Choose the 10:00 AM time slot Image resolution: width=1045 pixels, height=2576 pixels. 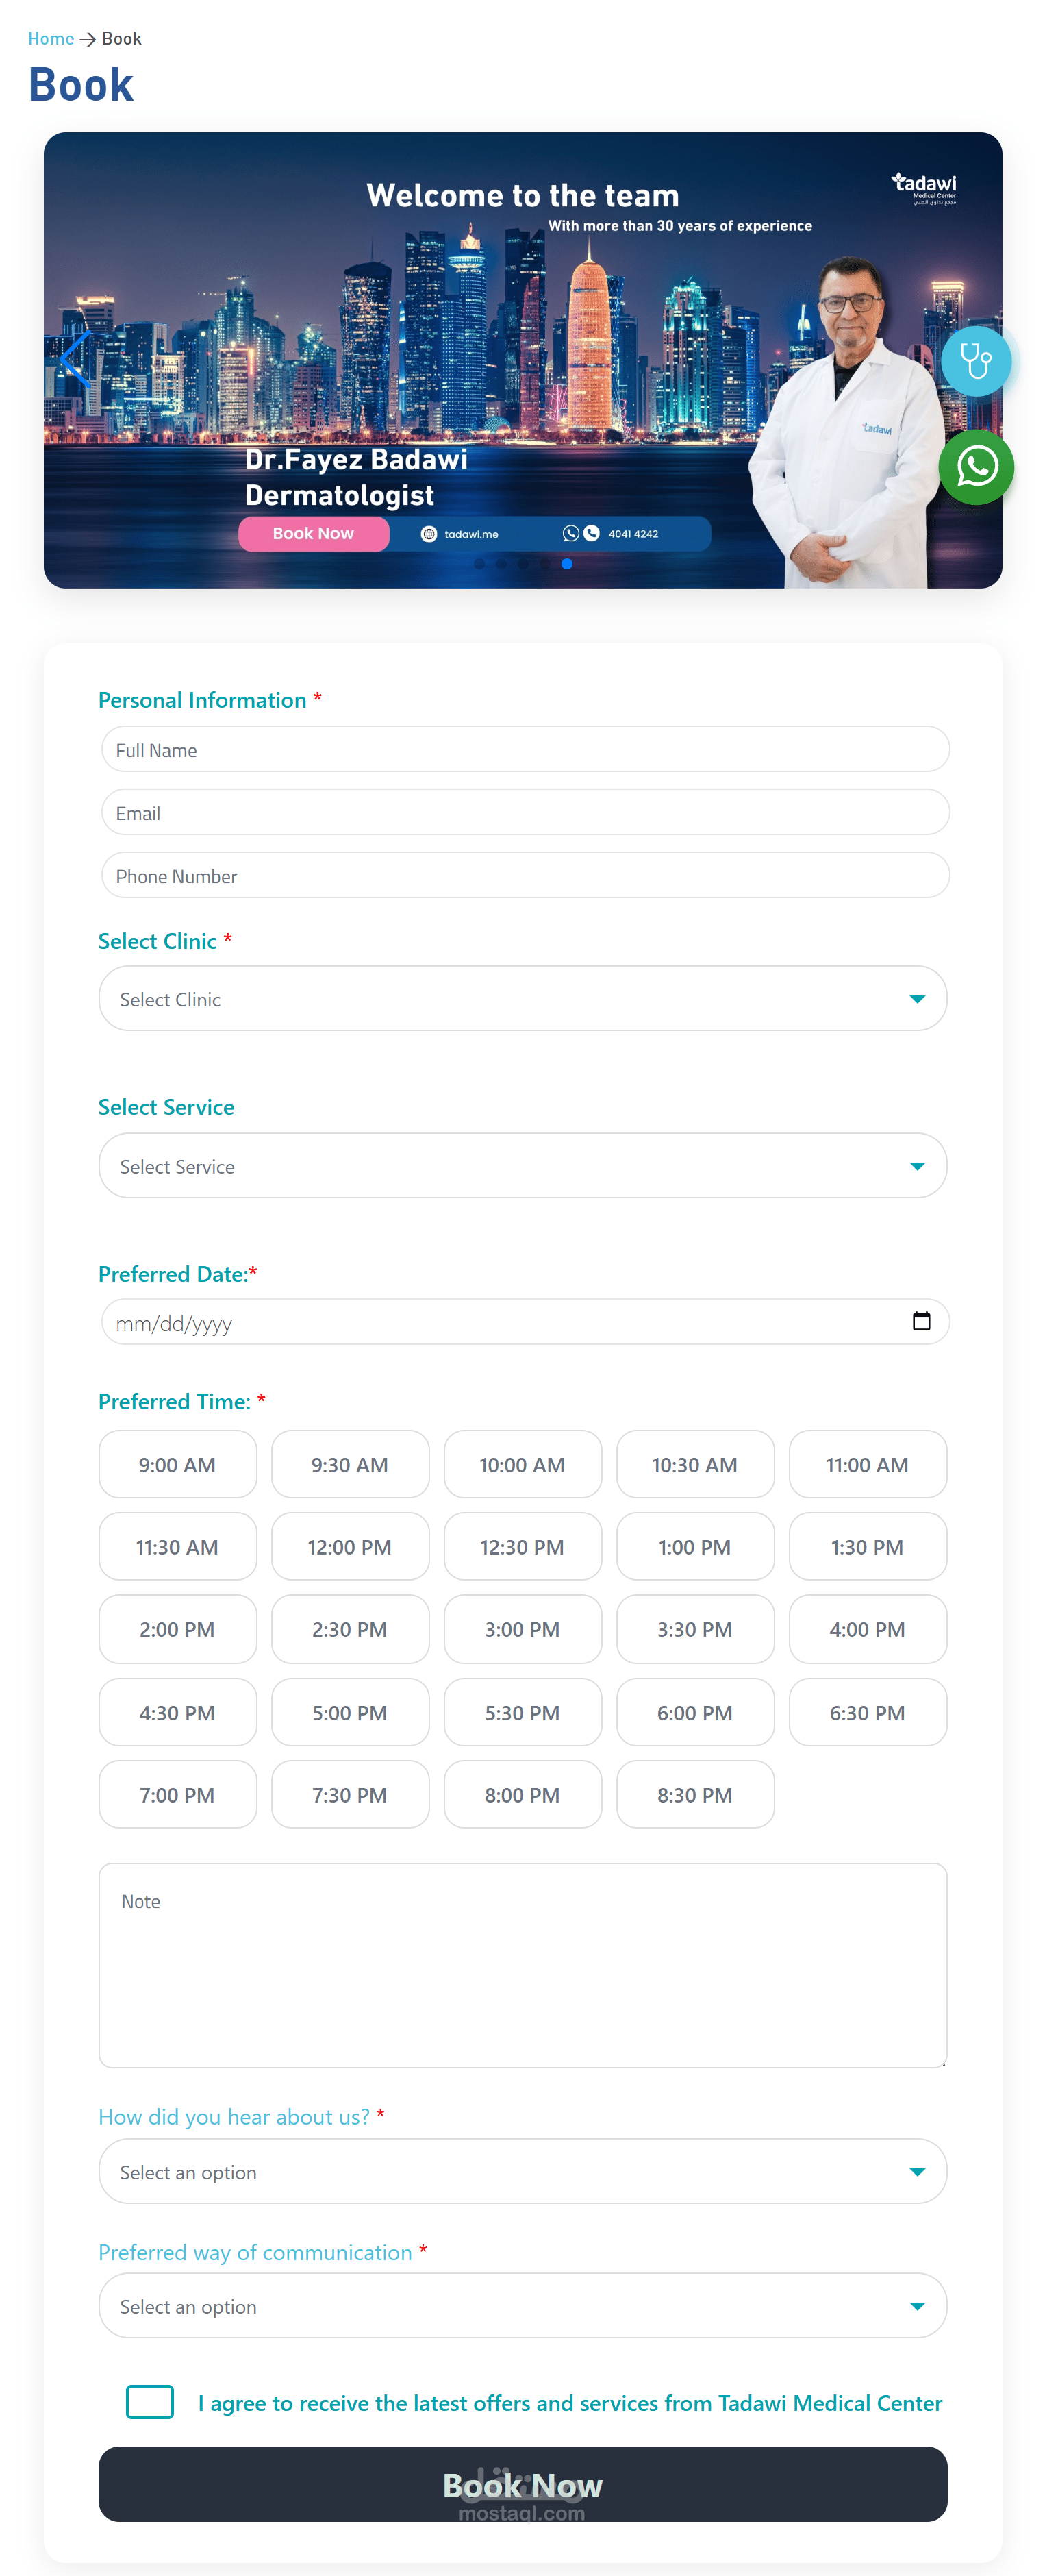pos(522,1464)
